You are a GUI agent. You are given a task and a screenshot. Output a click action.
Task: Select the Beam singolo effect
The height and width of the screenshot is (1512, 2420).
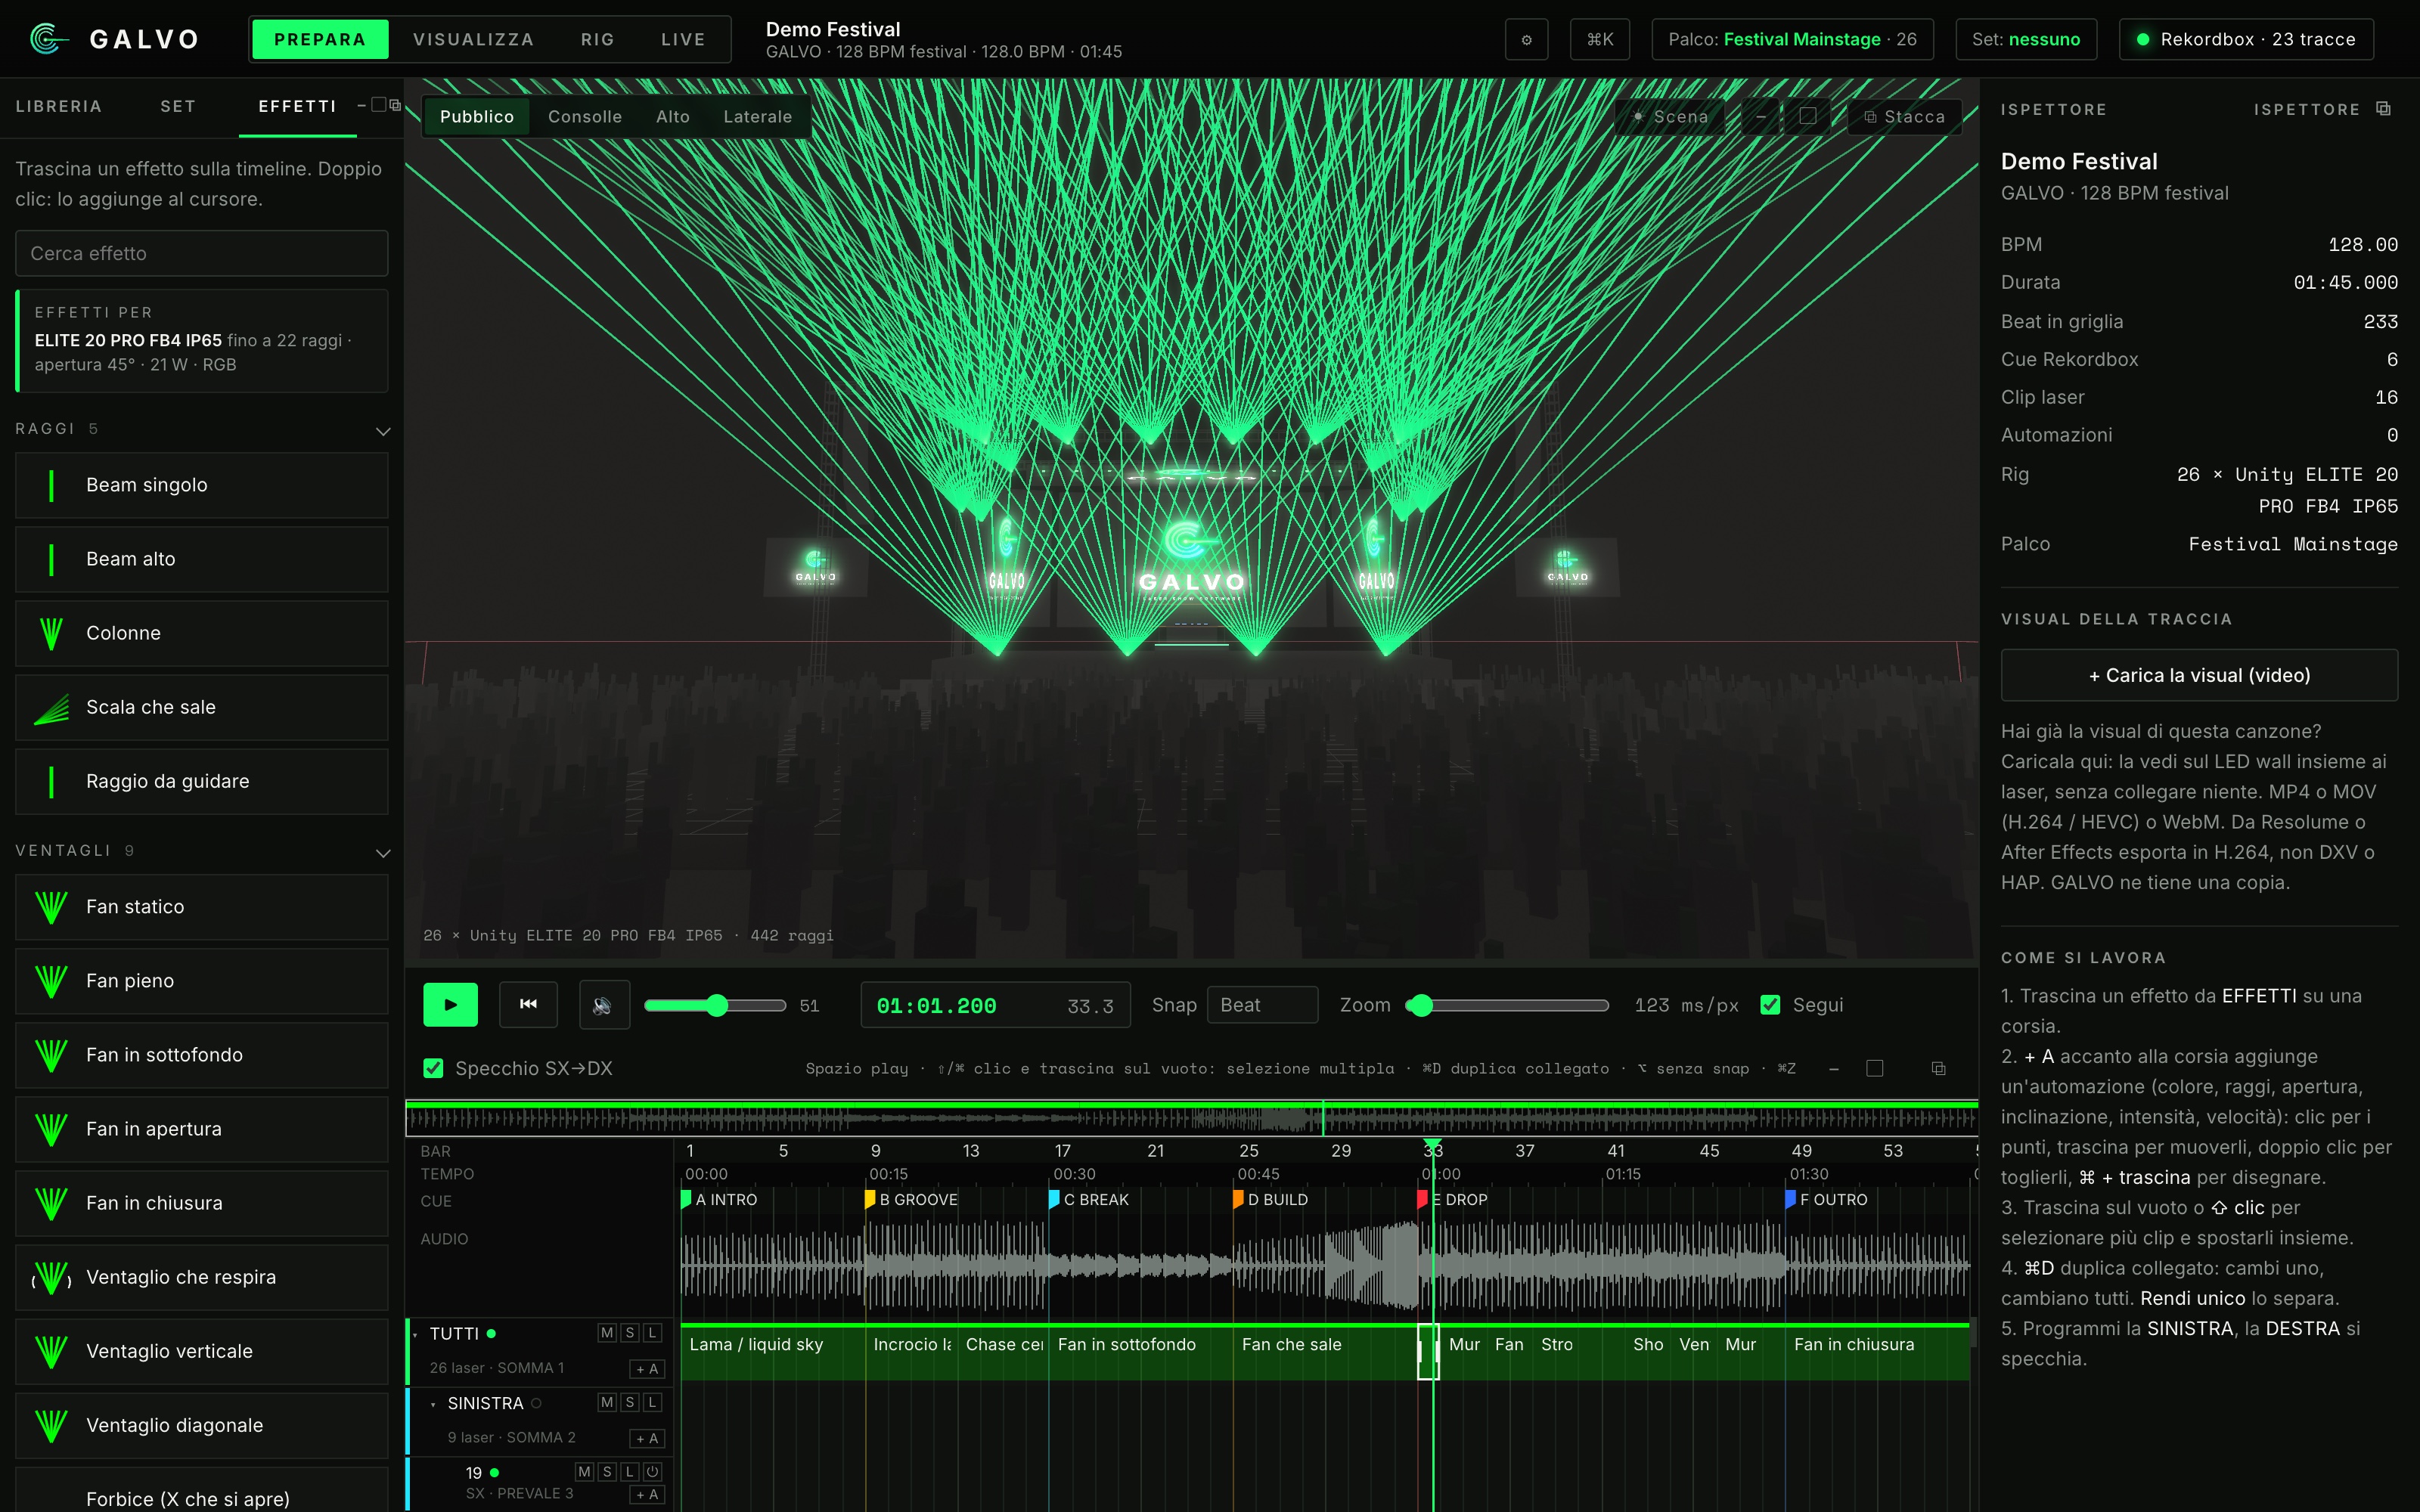[x=202, y=485]
